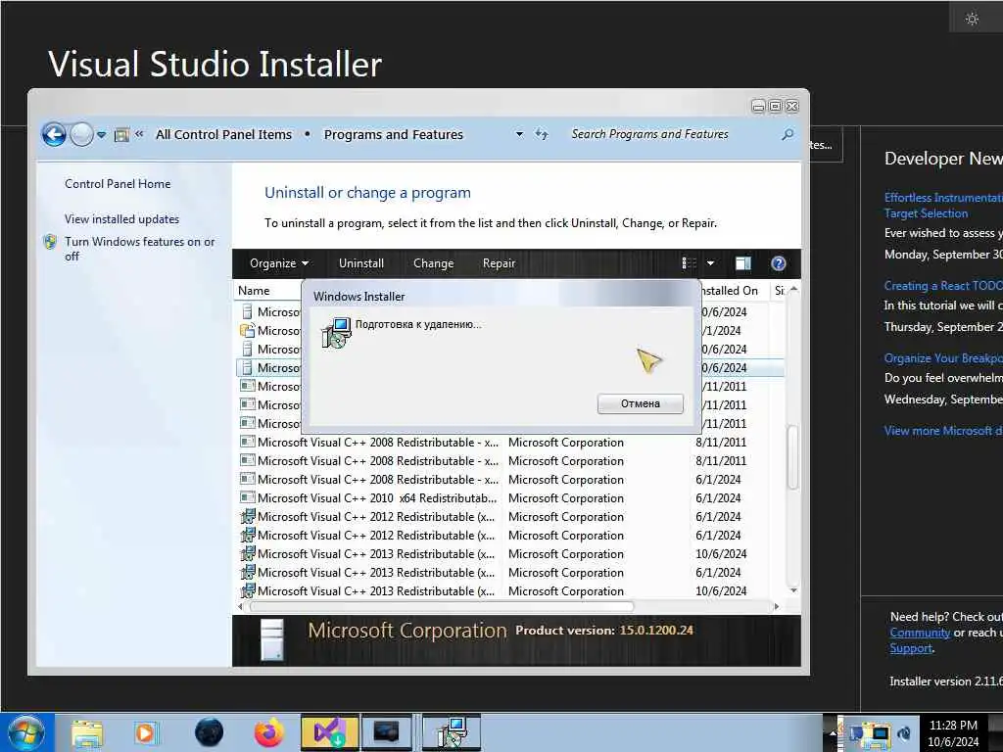Toggle the preview pane icon
This screenshot has height=752, width=1003.
click(x=742, y=263)
